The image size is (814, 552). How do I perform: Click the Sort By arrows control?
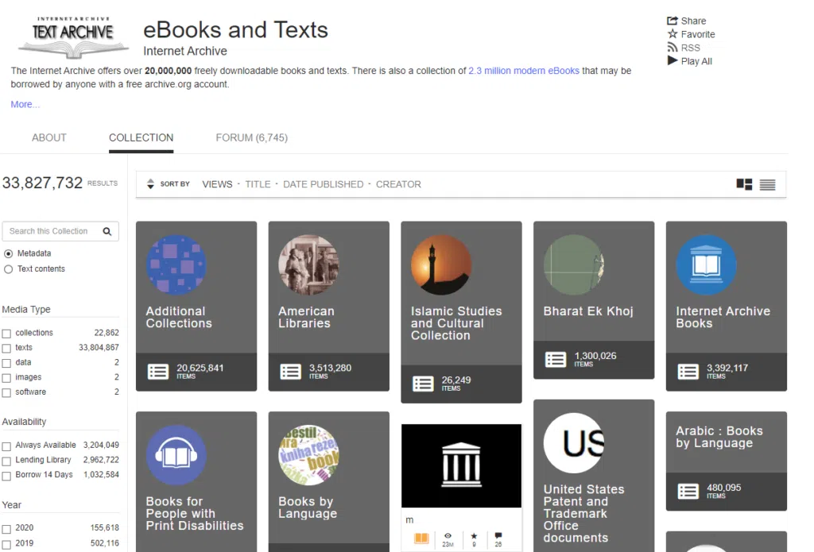point(150,183)
